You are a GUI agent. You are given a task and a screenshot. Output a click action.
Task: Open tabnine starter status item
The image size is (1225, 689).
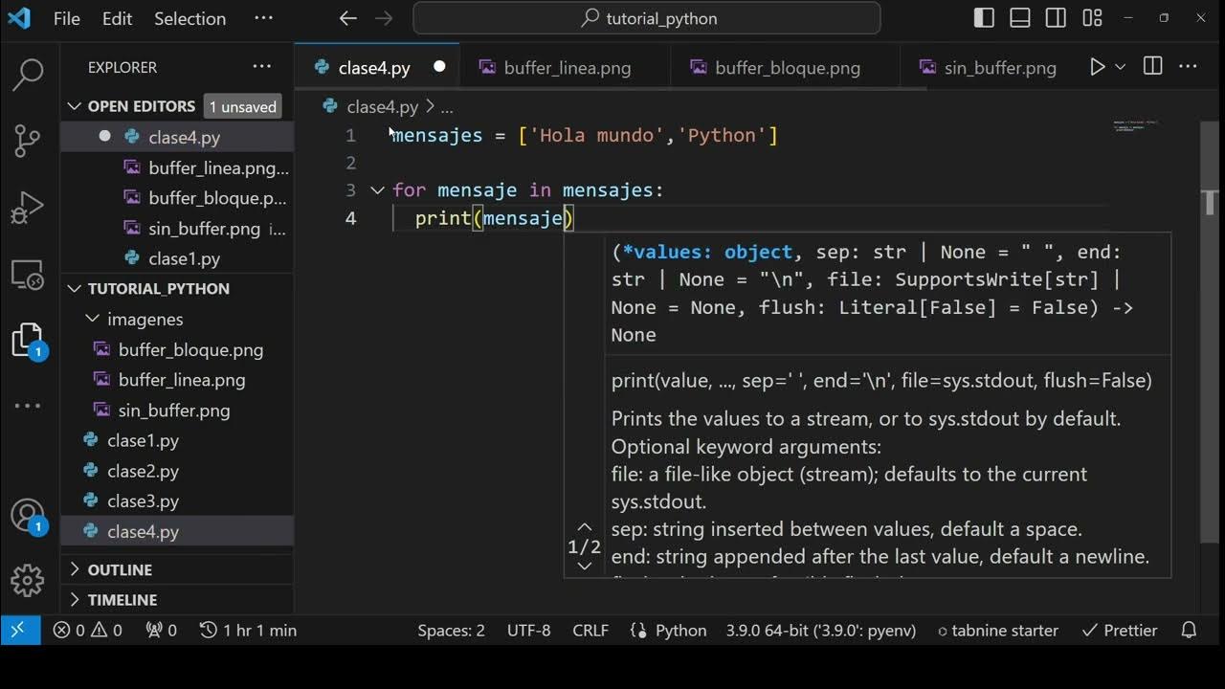[x=997, y=631]
